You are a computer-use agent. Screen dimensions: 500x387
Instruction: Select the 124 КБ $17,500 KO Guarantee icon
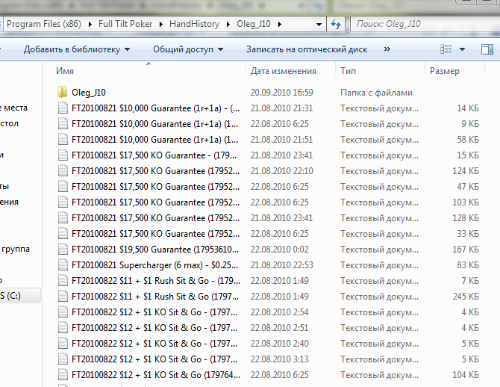coord(63,171)
